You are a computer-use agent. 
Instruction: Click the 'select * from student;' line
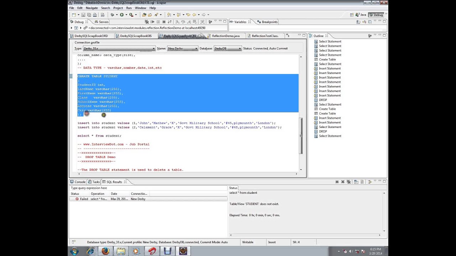[99, 136]
